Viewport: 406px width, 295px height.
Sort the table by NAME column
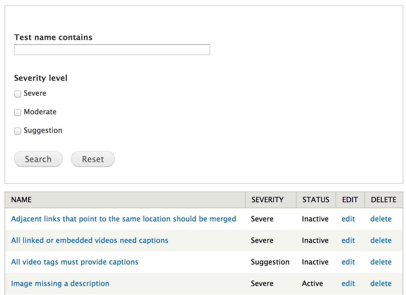point(21,200)
